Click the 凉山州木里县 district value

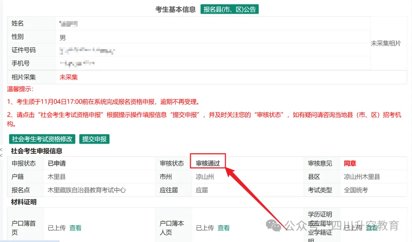click(362, 177)
